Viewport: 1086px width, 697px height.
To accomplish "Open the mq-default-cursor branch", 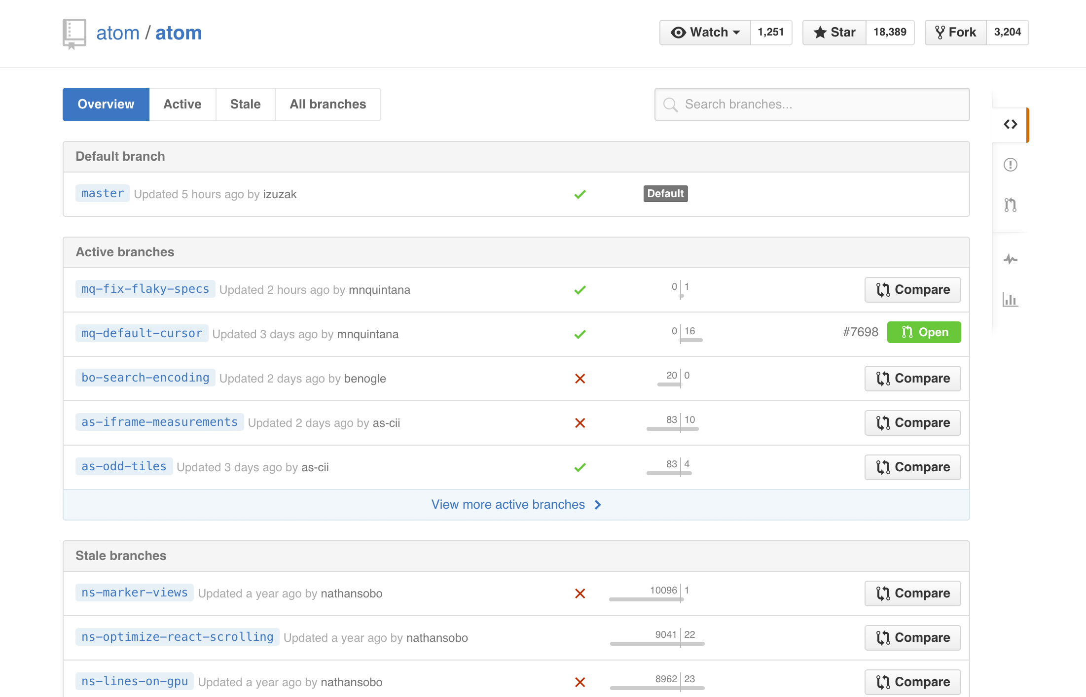I will [x=142, y=333].
